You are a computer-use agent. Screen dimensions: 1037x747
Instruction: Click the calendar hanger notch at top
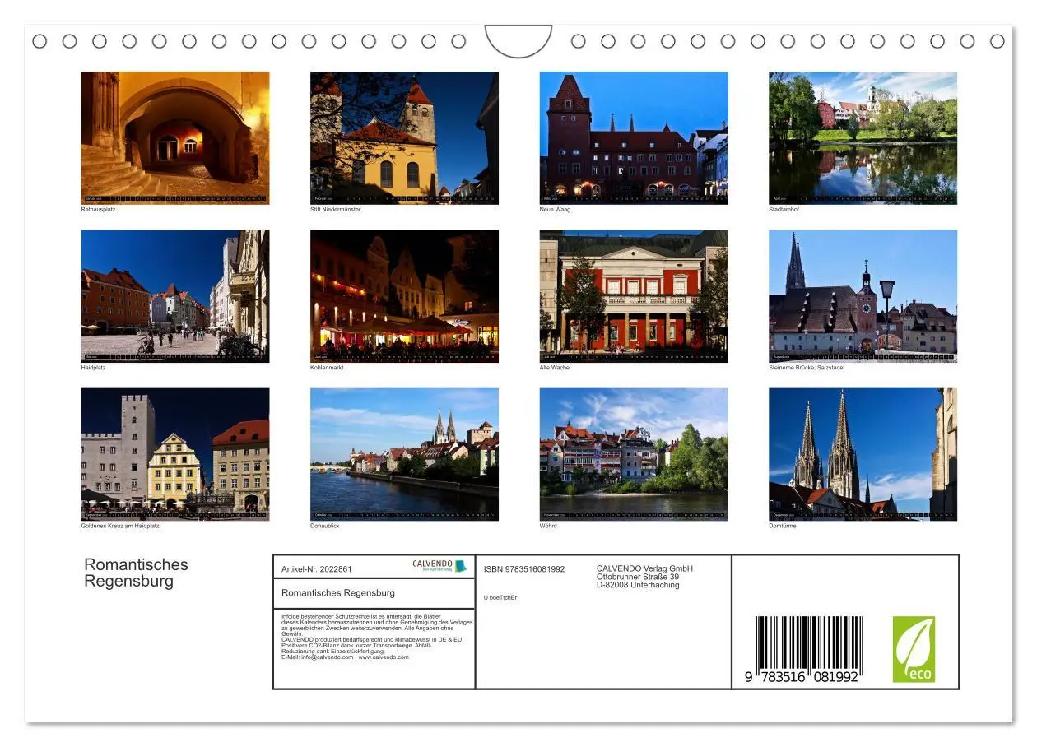coord(518,41)
